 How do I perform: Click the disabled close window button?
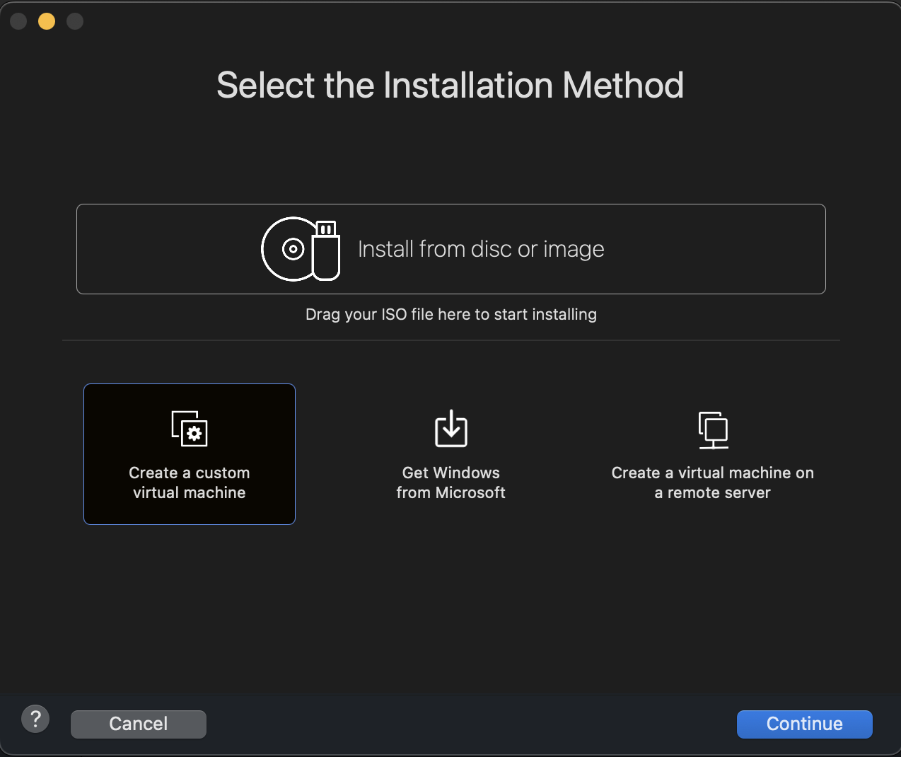click(18, 21)
